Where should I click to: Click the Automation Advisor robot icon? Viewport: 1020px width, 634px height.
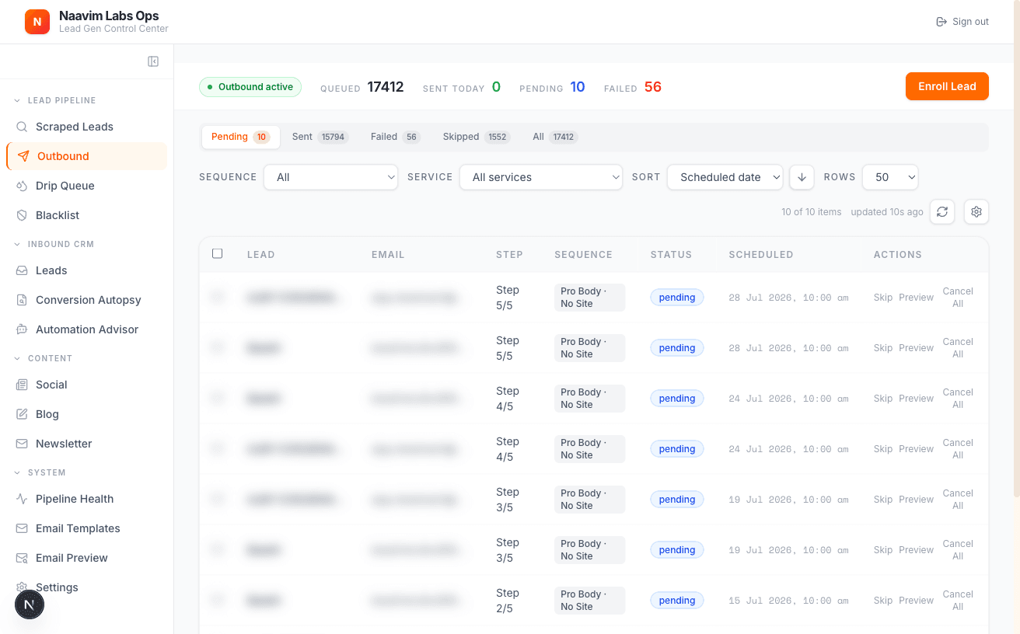point(22,329)
